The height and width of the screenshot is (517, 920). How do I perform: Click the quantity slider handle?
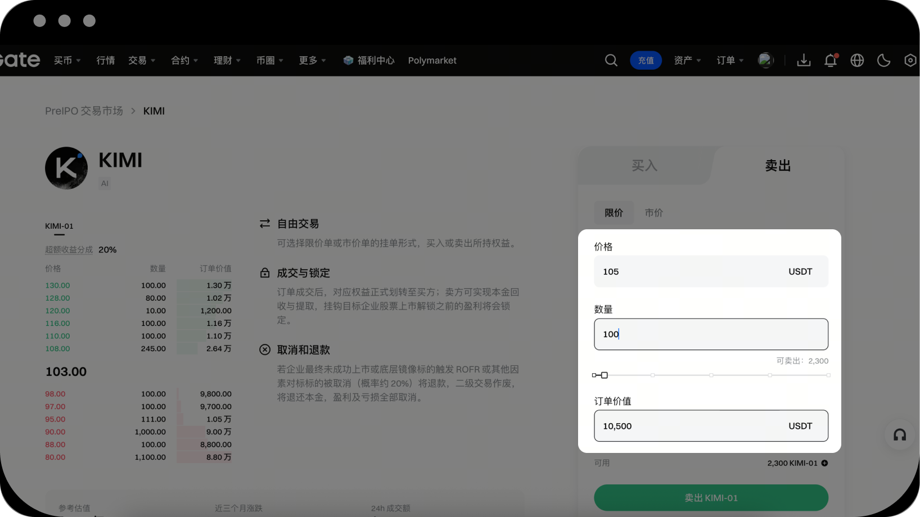point(604,375)
